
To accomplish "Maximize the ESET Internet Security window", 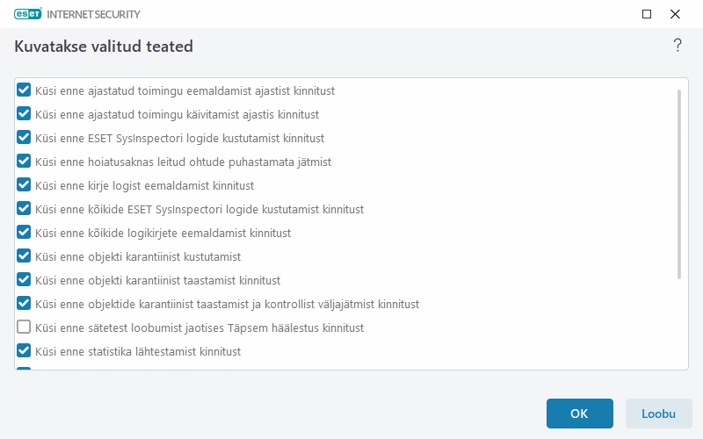I will pos(647,14).
